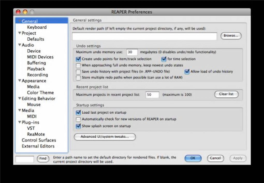Enable Store multiple redo paths when possible

78,78
